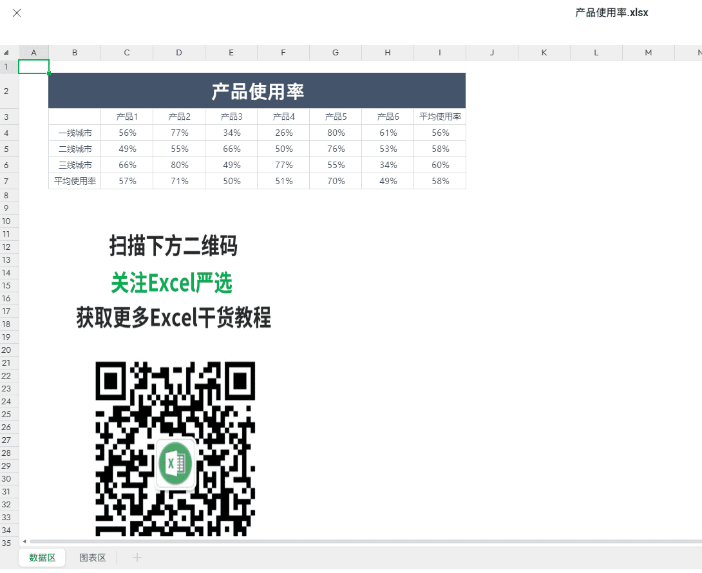Select column C header

coord(127,52)
